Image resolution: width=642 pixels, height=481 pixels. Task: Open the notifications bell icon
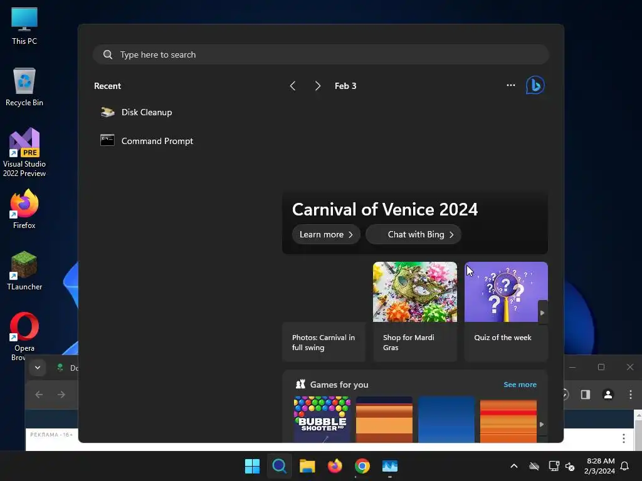pyautogui.click(x=624, y=466)
